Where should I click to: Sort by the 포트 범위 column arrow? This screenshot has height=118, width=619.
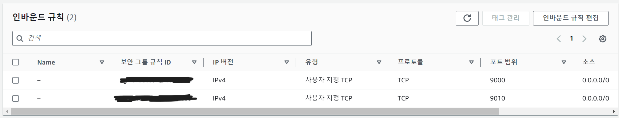point(564,62)
